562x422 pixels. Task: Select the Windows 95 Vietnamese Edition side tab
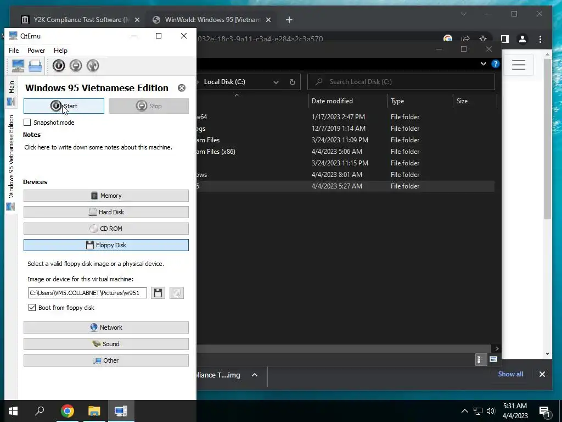[x=11, y=162]
